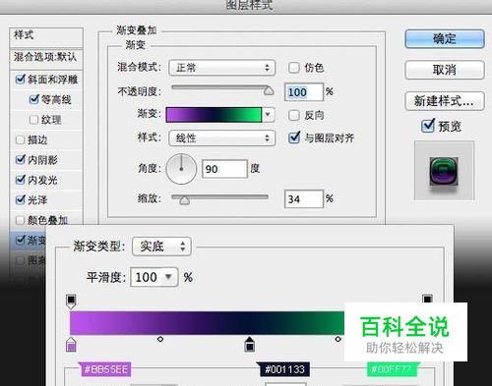Click the 确定 button
The height and width of the screenshot is (386, 492).
pos(445,39)
